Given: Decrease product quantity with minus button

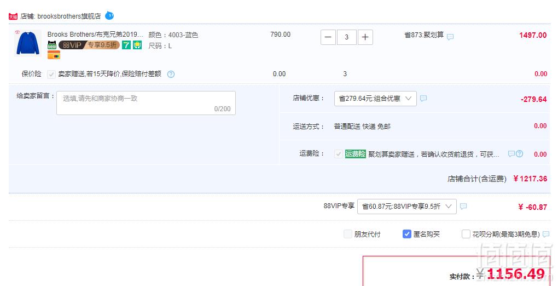Looking at the screenshot, I should click(328, 37).
